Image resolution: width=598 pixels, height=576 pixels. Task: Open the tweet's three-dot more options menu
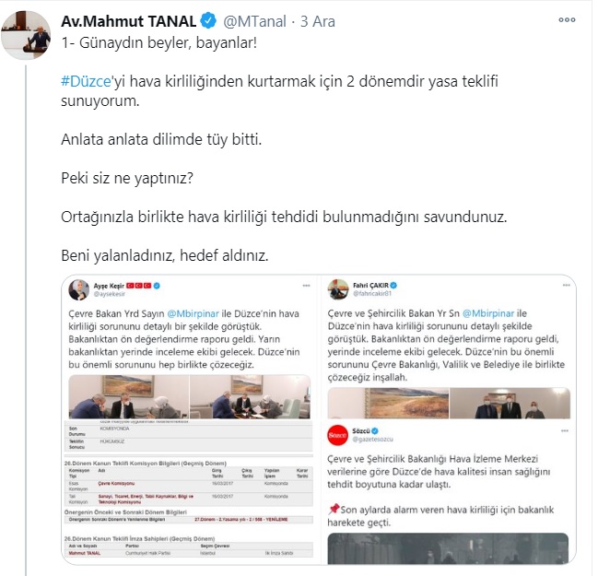pyautogui.click(x=567, y=20)
